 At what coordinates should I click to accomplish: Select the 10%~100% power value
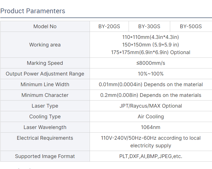pyautogui.click(x=151, y=74)
